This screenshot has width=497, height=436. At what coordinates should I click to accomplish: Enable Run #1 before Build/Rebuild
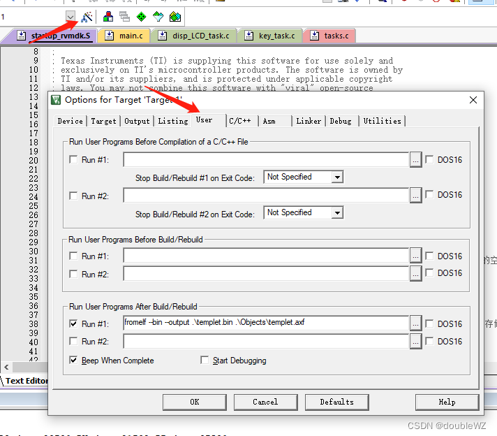point(73,256)
